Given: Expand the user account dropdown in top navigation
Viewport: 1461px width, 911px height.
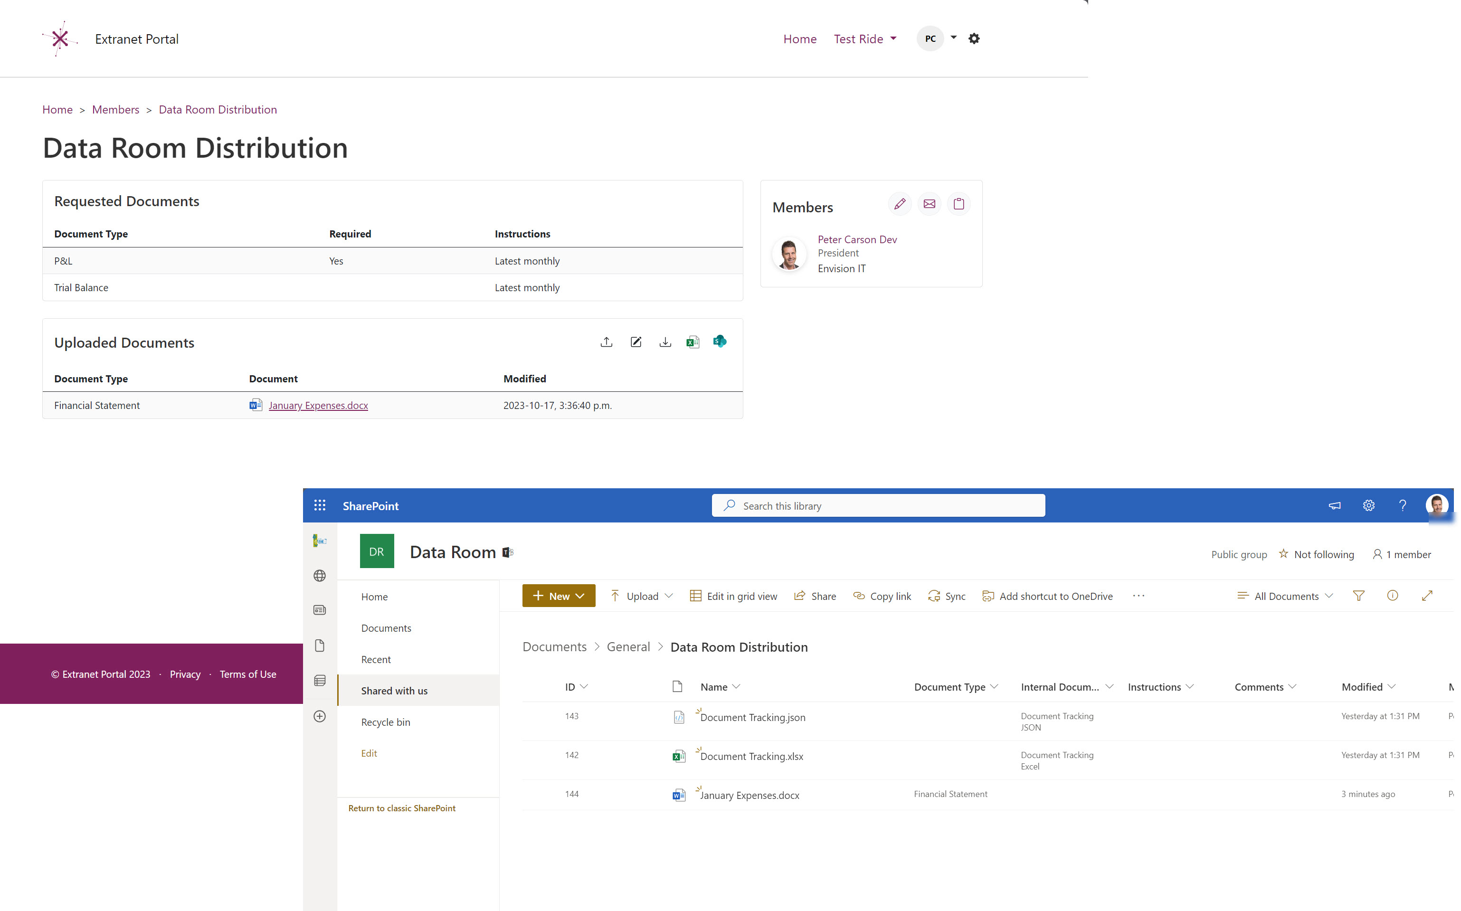Looking at the screenshot, I should point(952,39).
